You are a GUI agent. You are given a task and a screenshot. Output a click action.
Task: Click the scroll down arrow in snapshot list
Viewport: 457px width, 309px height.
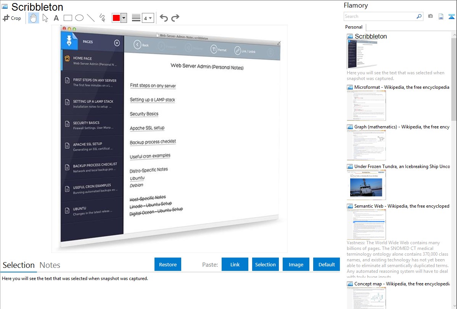click(x=454, y=306)
